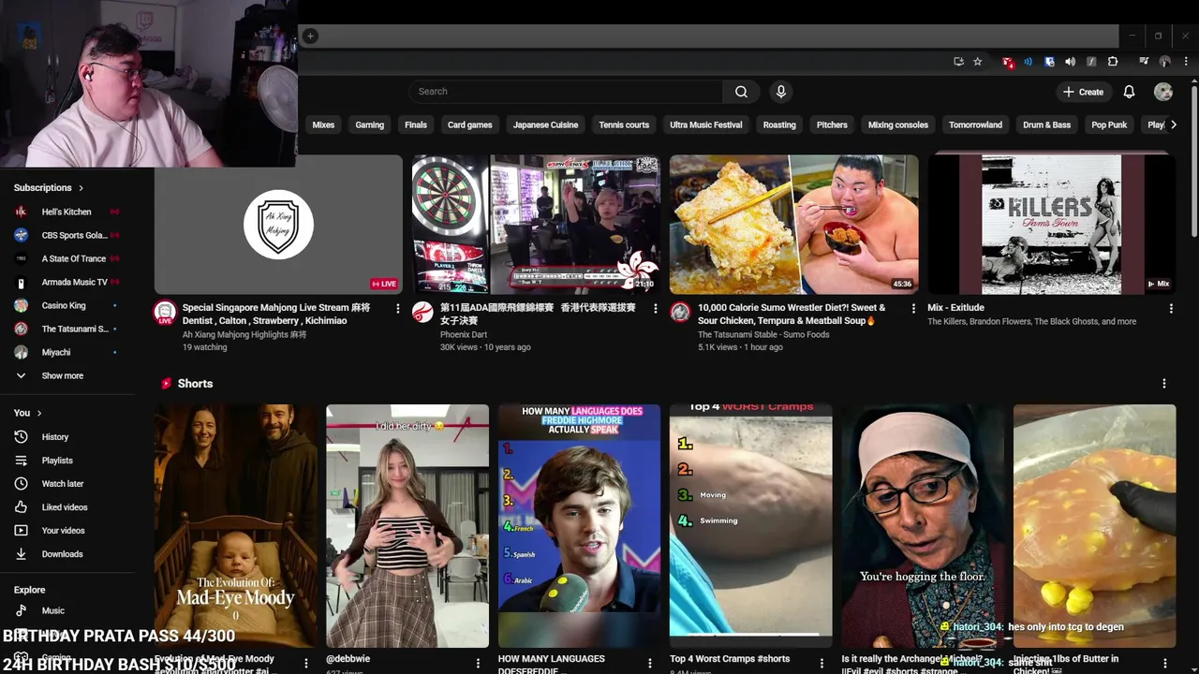Expand the You section header
Viewport: 1199px width, 674px height.
click(x=27, y=413)
